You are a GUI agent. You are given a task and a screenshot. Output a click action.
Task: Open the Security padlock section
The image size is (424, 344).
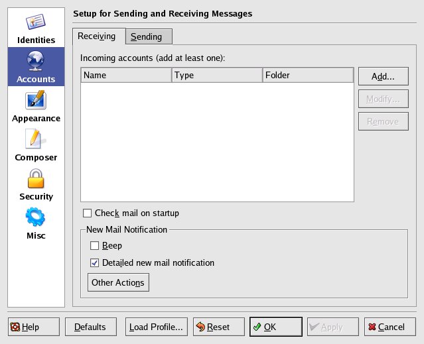[36, 184]
